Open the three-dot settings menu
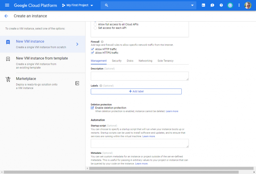256x174 pixels. (x=239, y=5)
